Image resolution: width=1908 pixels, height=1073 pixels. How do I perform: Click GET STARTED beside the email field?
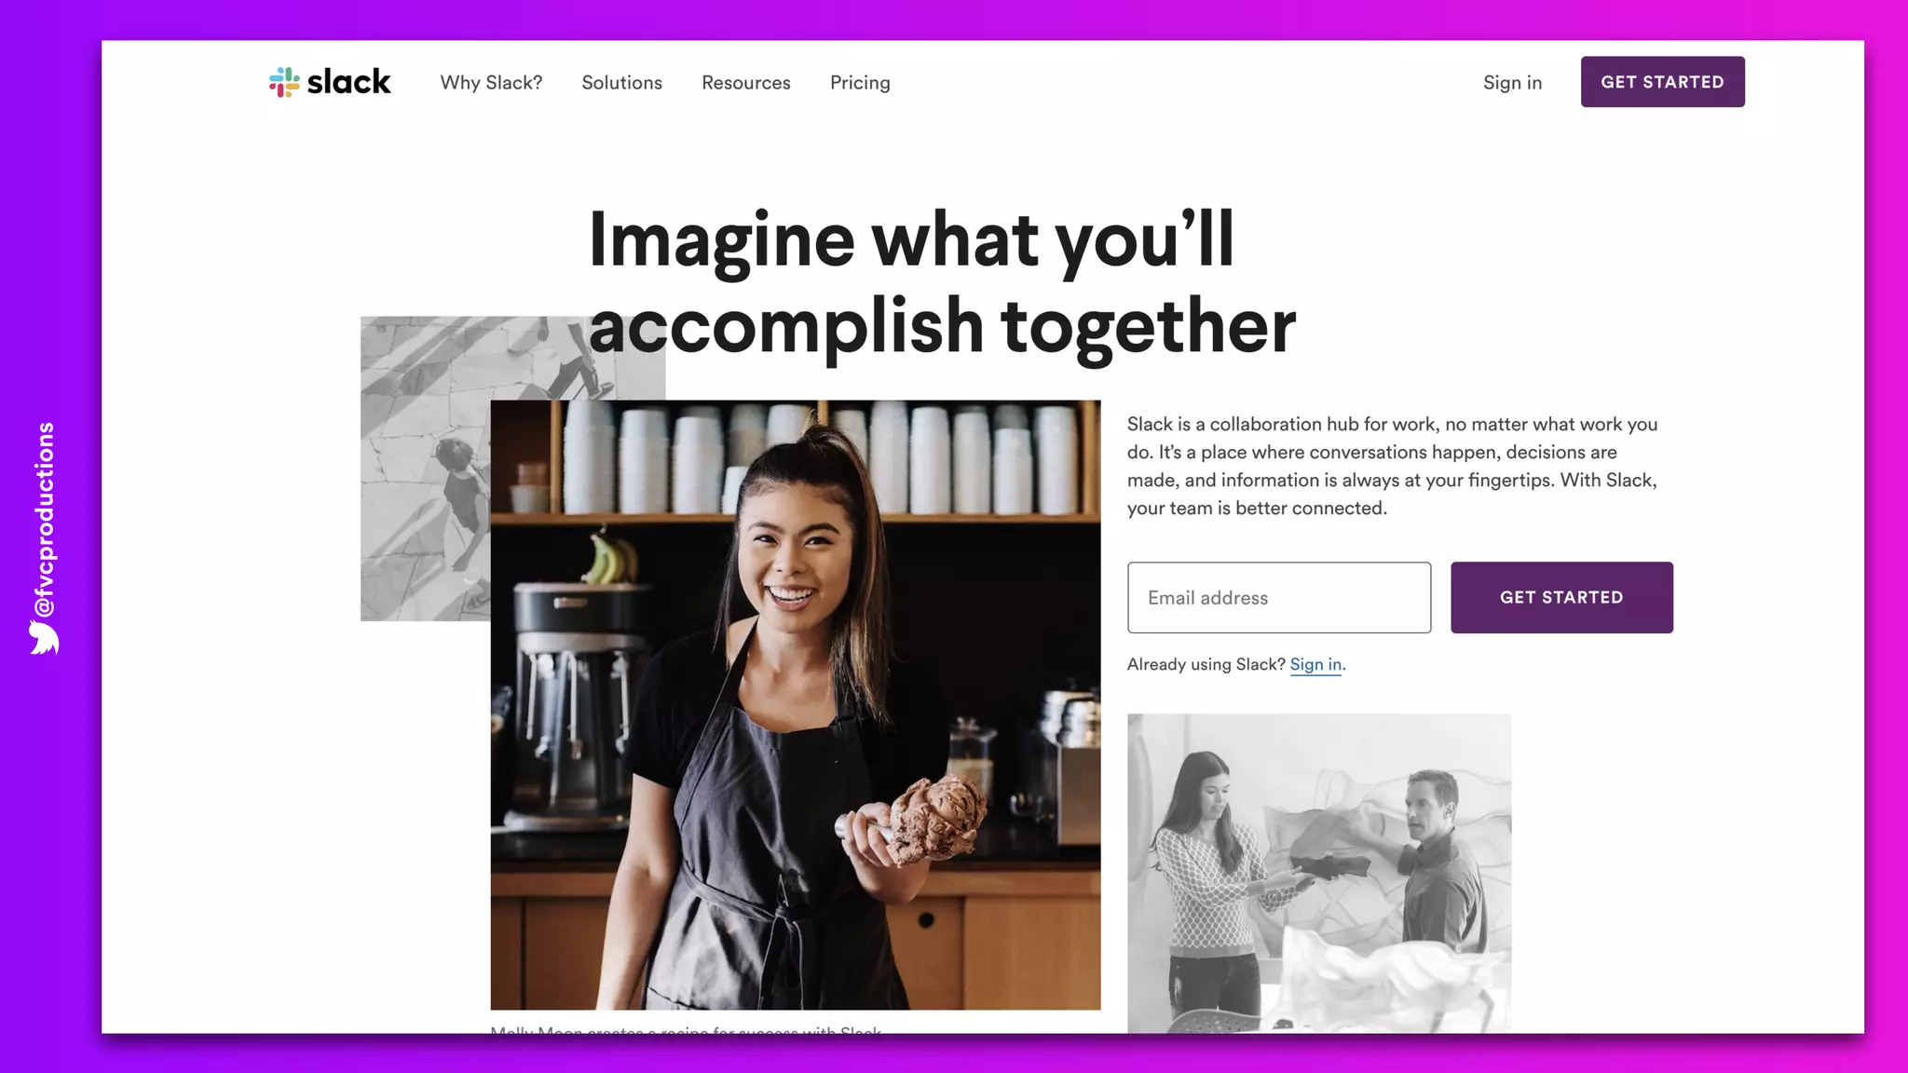(x=1561, y=598)
